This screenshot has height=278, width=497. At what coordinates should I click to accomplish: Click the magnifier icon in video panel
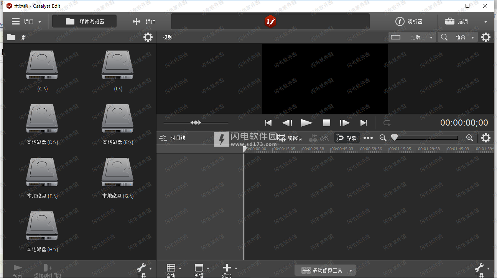click(444, 37)
